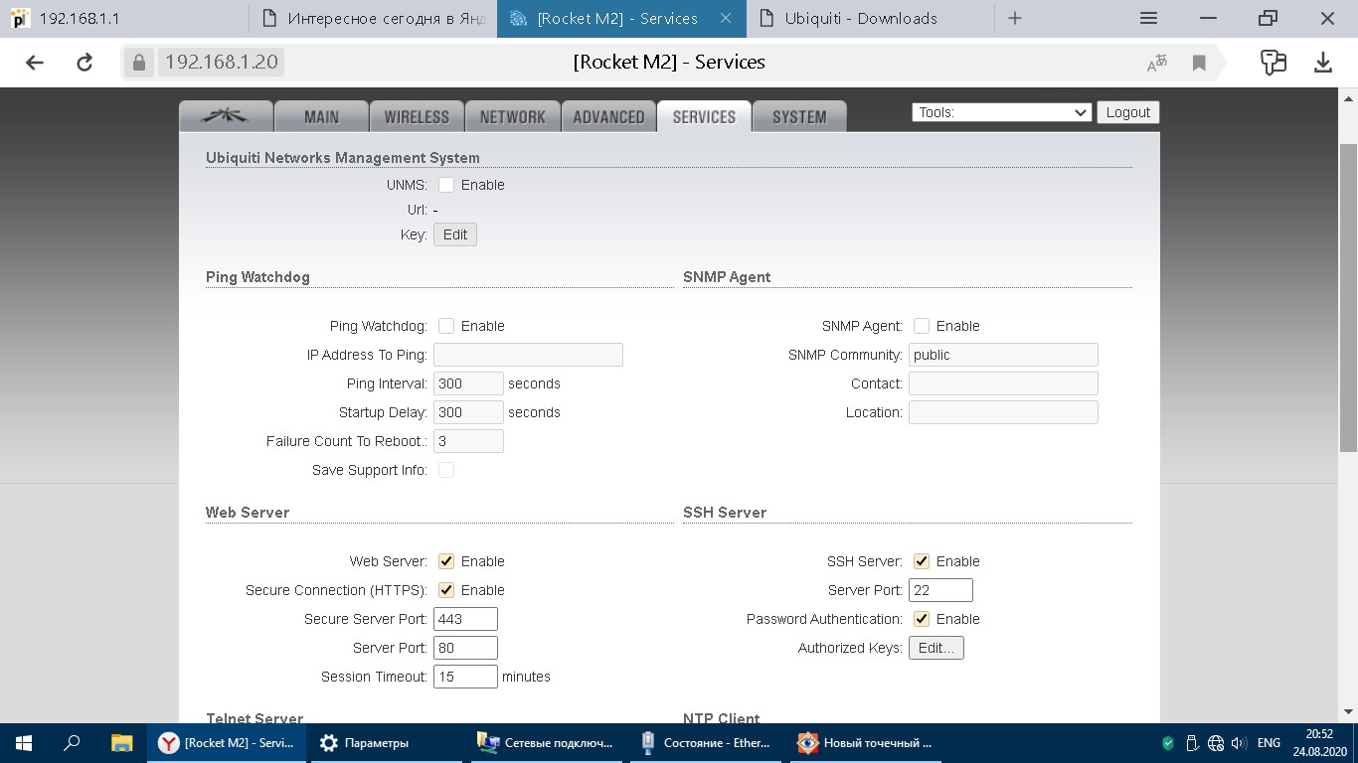
Task: Click the SNMP Location field
Action: pyautogui.click(x=1003, y=412)
